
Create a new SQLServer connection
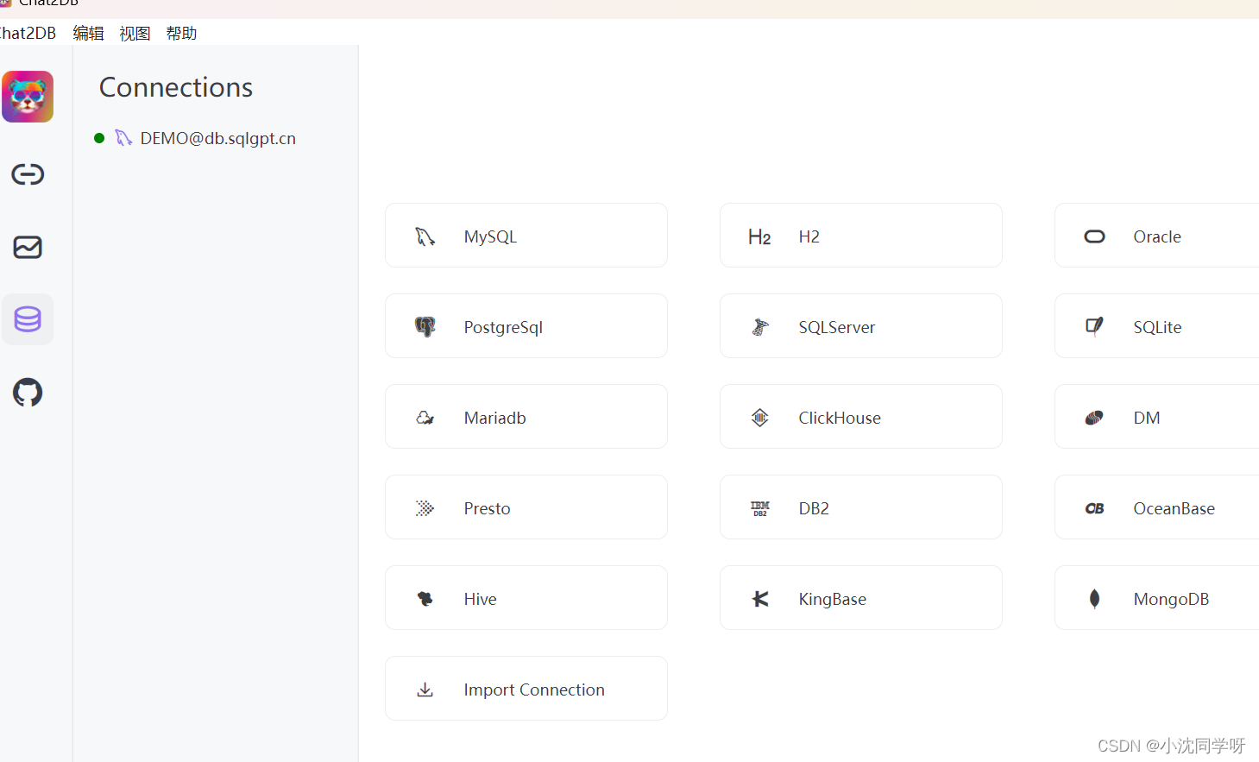tap(861, 326)
